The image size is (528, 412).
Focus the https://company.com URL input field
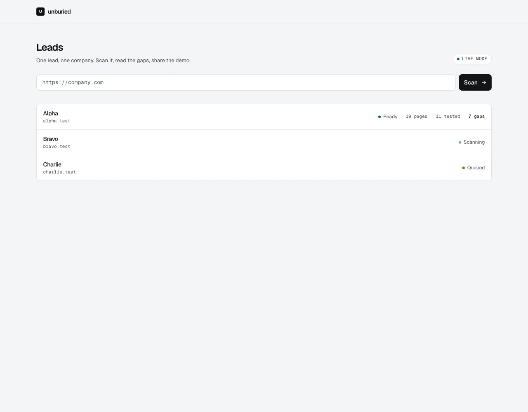[246, 82]
